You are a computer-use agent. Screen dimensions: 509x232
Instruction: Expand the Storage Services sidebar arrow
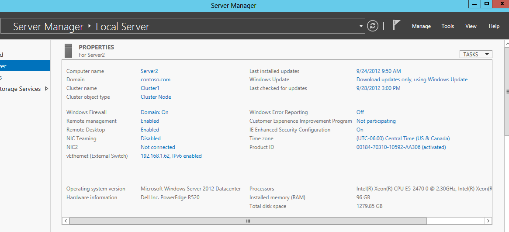(47, 89)
